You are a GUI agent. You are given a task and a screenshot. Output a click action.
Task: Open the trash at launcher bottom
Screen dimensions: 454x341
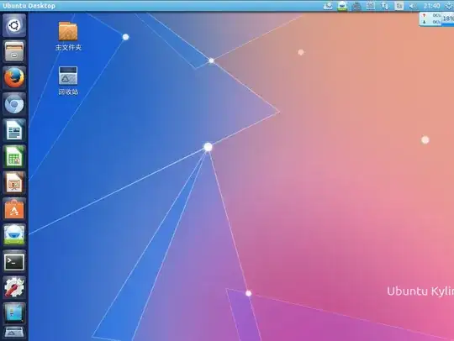(14, 333)
